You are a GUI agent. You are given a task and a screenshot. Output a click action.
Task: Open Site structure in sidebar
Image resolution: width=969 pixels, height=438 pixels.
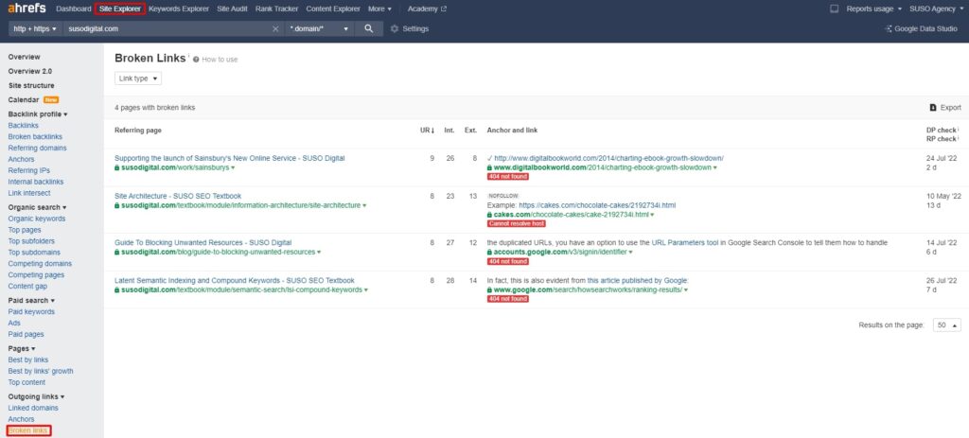click(x=31, y=85)
